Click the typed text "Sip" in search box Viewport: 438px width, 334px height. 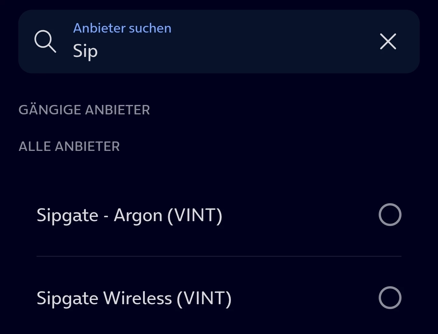pyautogui.click(x=85, y=51)
